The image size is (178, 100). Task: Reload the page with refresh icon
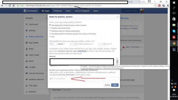10,6
